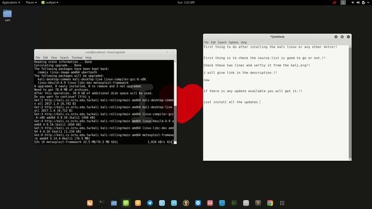Image resolution: width=372 pixels, height=209 pixels.
Task: Open the network status icon in top bar
Action: tap(353, 2)
